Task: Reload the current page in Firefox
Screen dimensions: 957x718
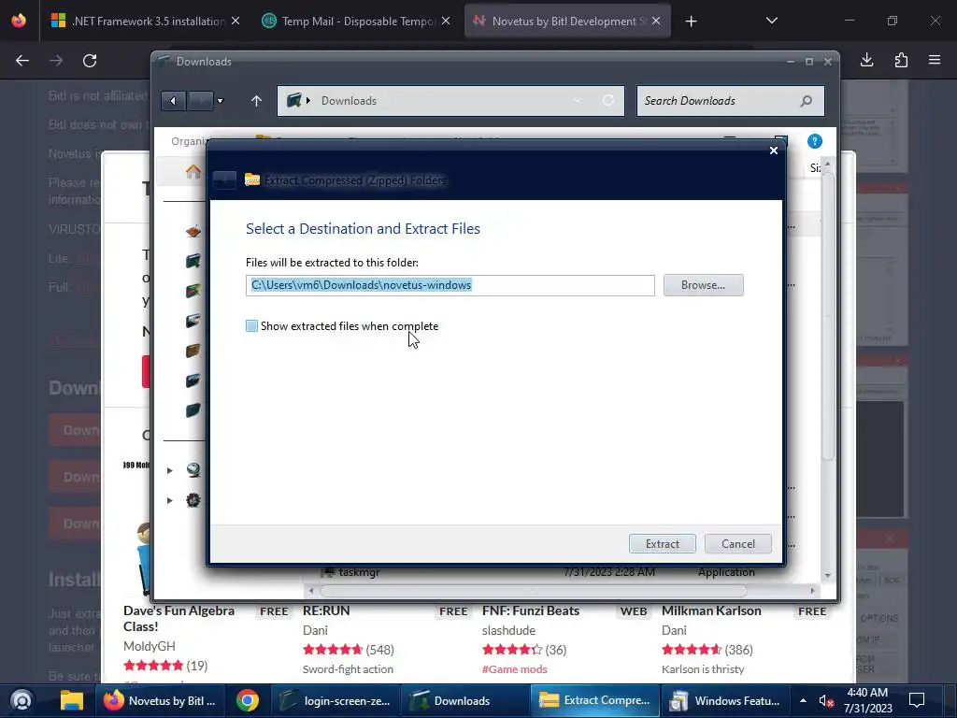Action: (90, 61)
